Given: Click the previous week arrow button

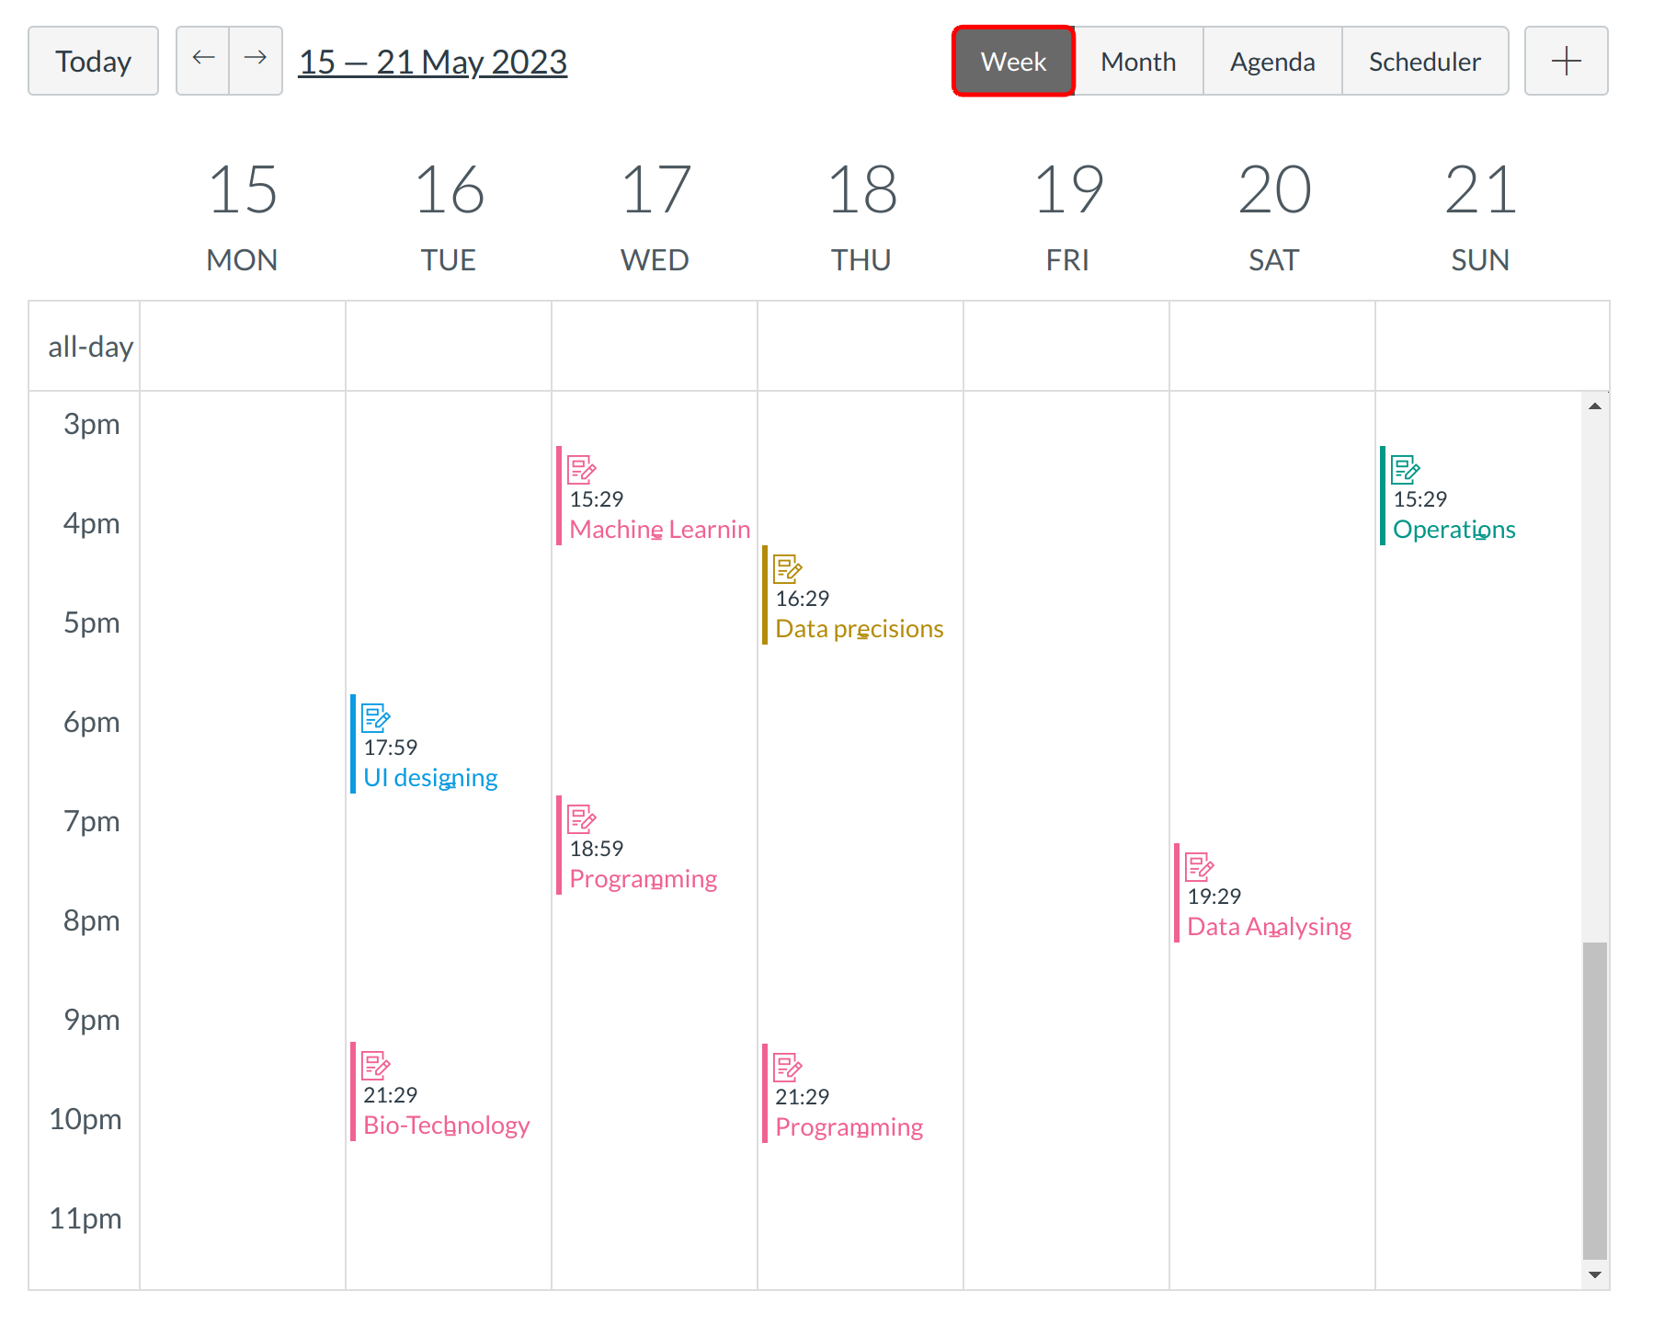Looking at the screenshot, I should click(x=203, y=61).
